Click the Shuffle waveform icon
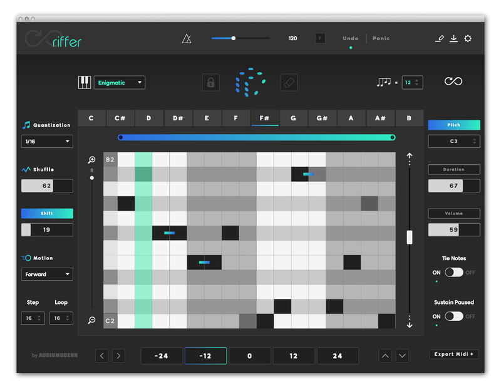501x388 pixels. tap(26, 169)
